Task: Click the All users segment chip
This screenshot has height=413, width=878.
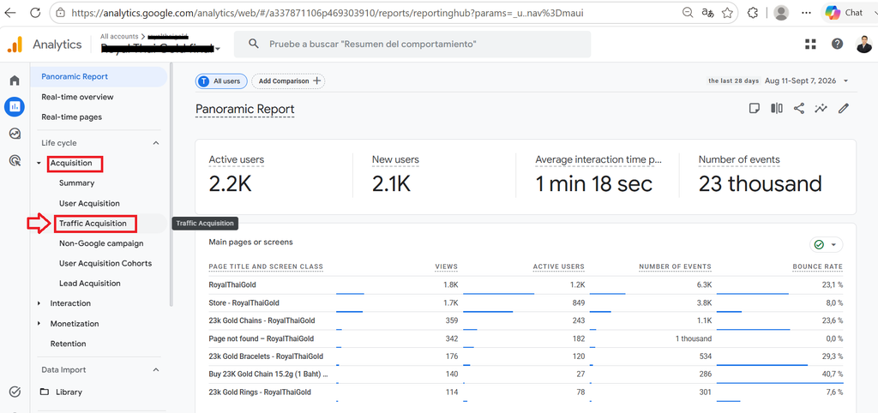Action: coord(221,81)
